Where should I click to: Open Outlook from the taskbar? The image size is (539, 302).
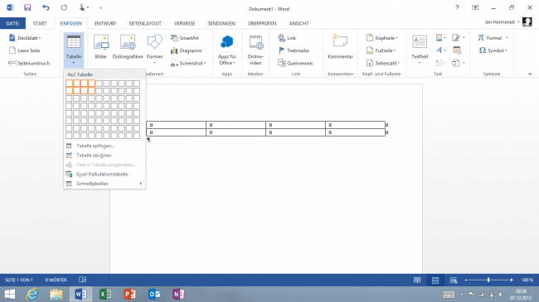(154, 294)
